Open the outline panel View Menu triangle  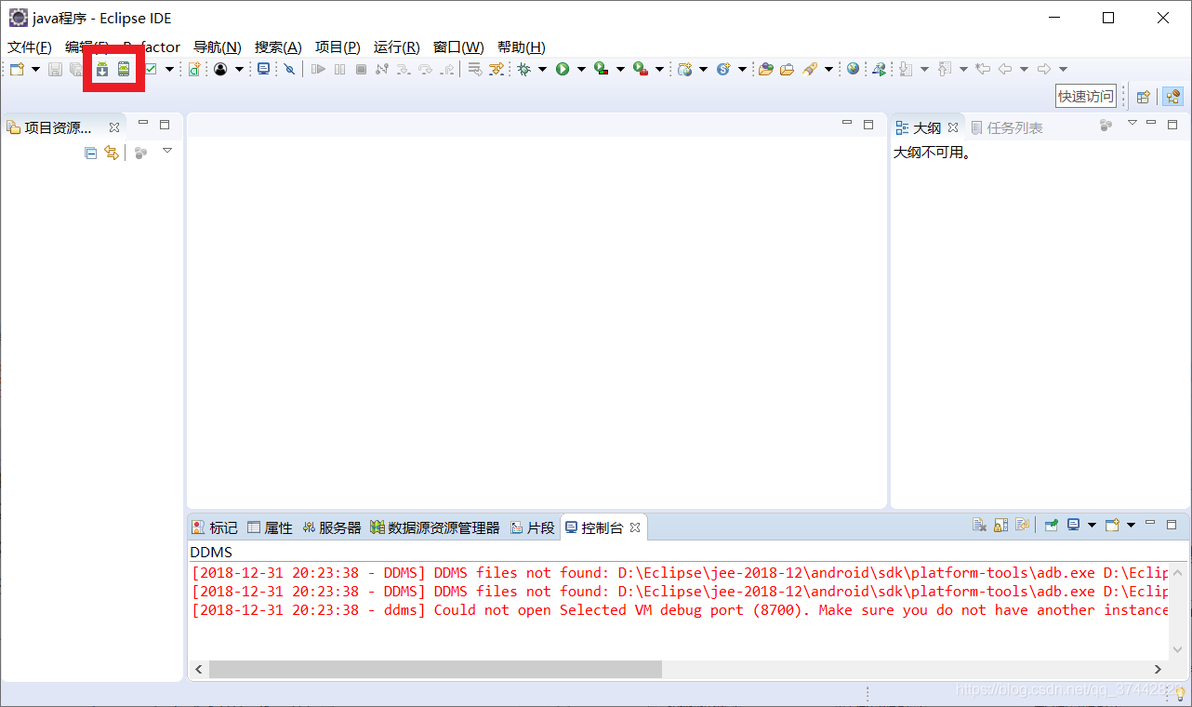(x=1132, y=123)
